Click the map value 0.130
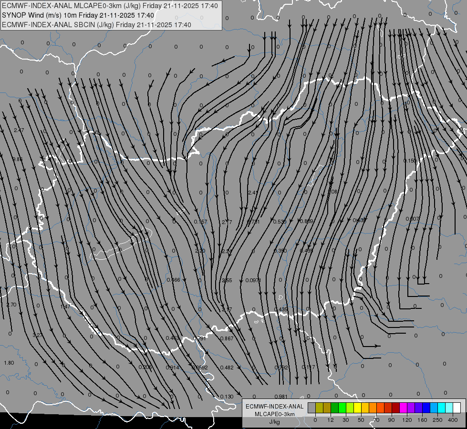Viewport: 467px width, 429px height. coord(227,397)
